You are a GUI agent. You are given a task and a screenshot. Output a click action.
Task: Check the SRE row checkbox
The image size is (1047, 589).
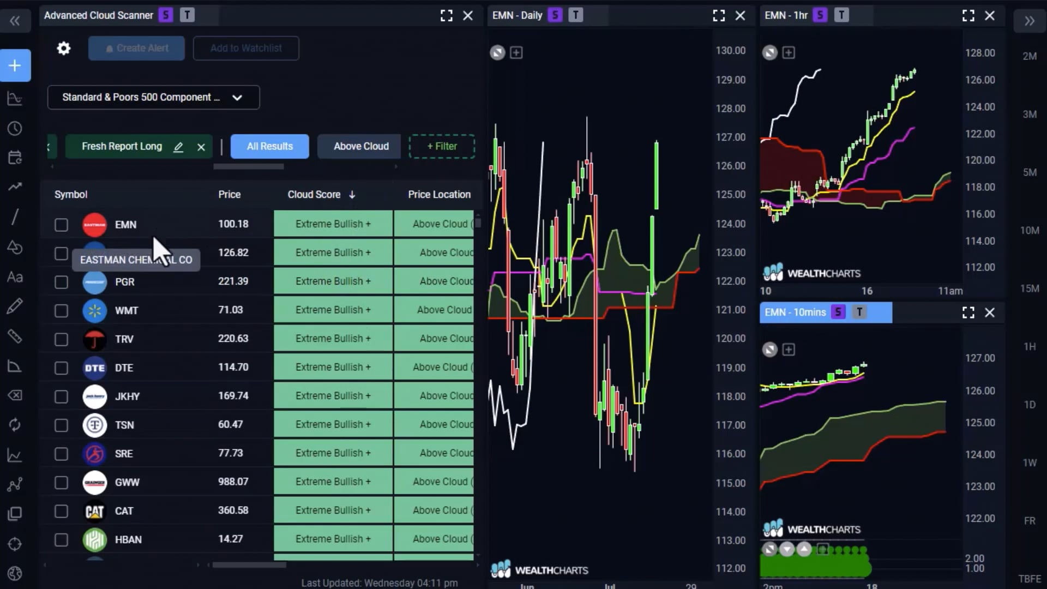[61, 454]
